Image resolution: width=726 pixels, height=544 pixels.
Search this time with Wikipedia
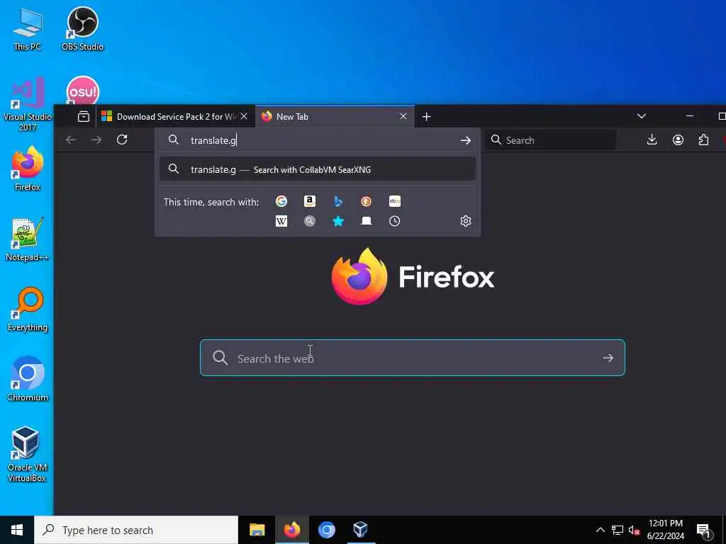coord(281,221)
